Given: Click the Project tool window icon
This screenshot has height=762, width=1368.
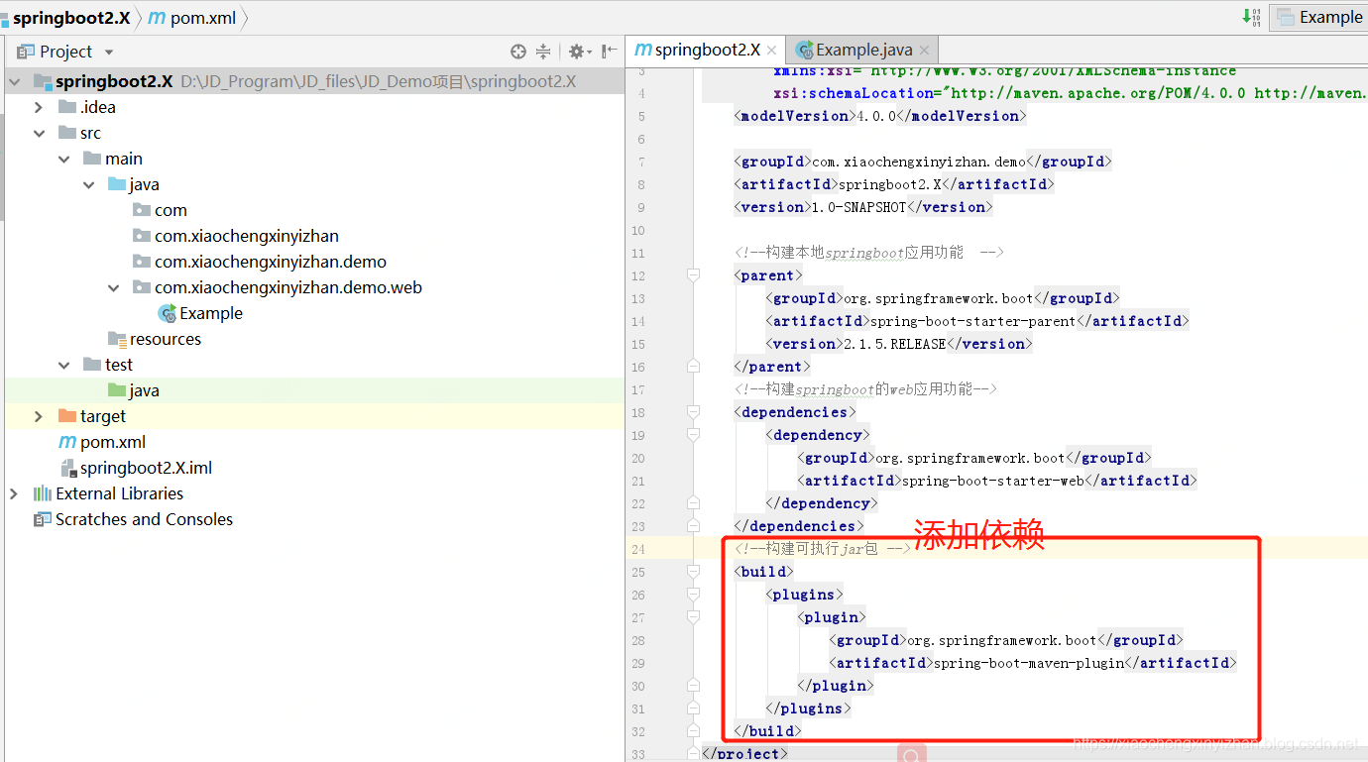Looking at the screenshot, I should click(x=26, y=52).
